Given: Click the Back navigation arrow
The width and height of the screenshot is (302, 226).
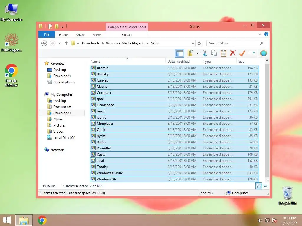Looking at the screenshot, I should pos(44,43).
